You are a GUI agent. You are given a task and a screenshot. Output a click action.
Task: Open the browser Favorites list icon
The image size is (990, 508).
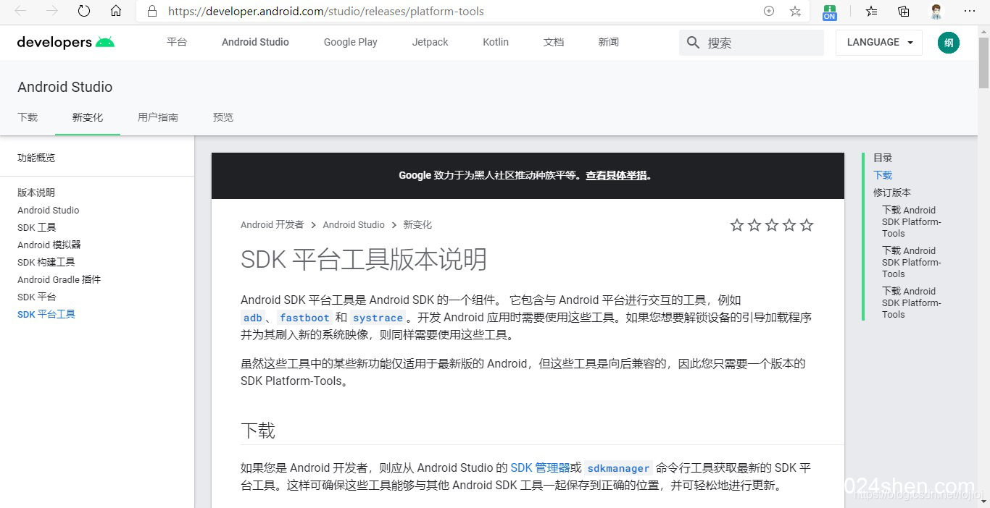870,11
